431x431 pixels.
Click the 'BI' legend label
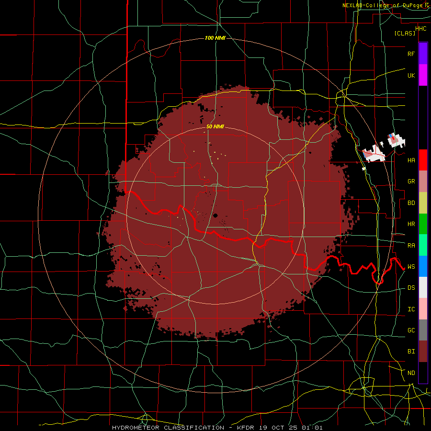click(x=411, y=352)
